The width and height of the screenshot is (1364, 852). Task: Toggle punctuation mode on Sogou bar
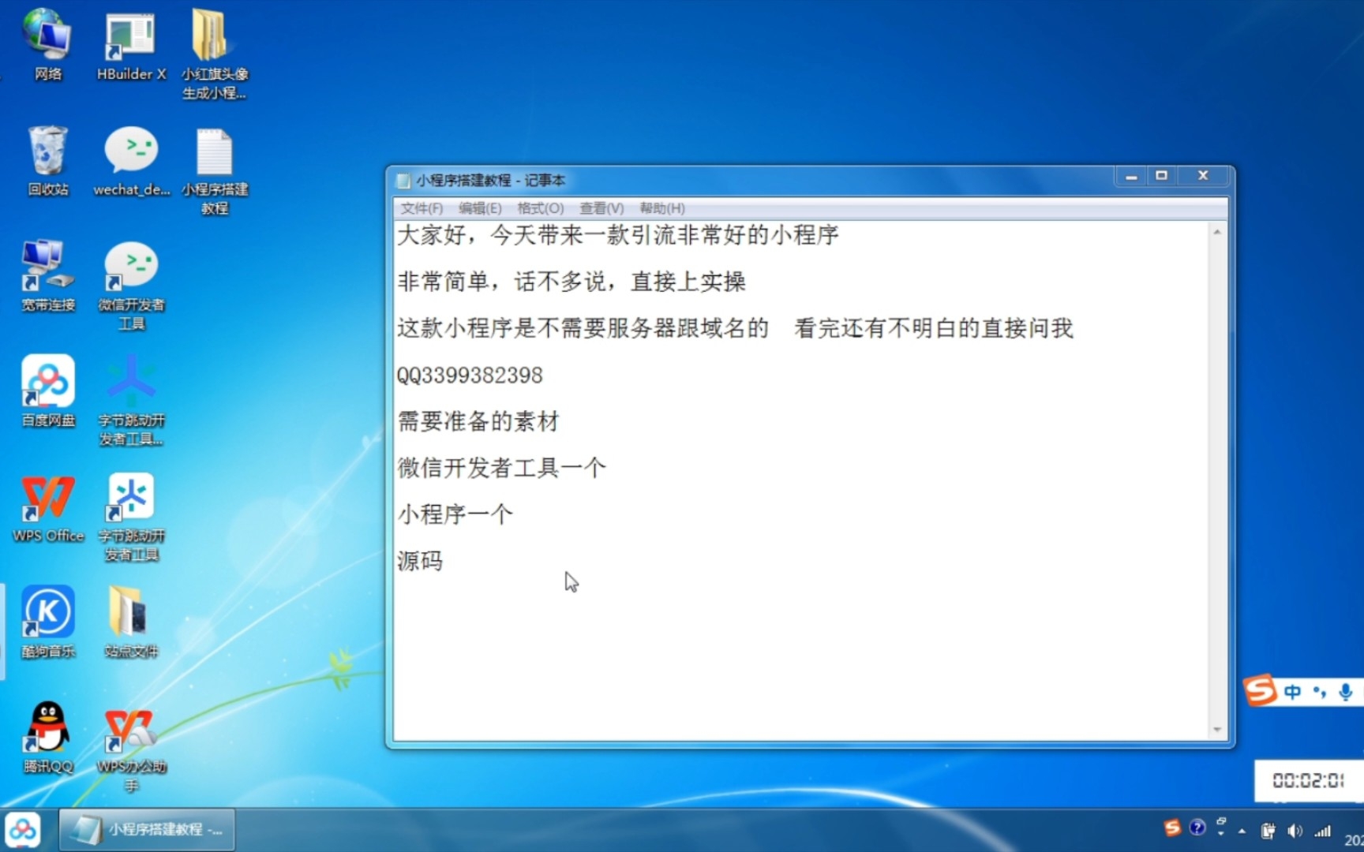[x=1319, y=692]
